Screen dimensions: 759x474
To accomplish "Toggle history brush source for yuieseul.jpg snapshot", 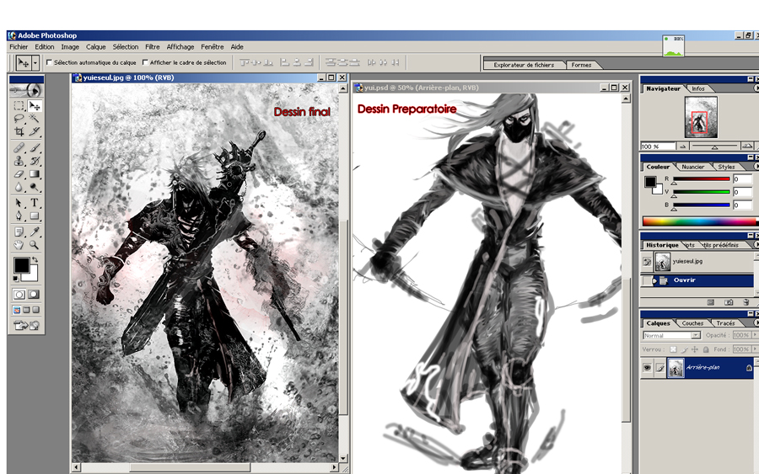I will 647,262.
